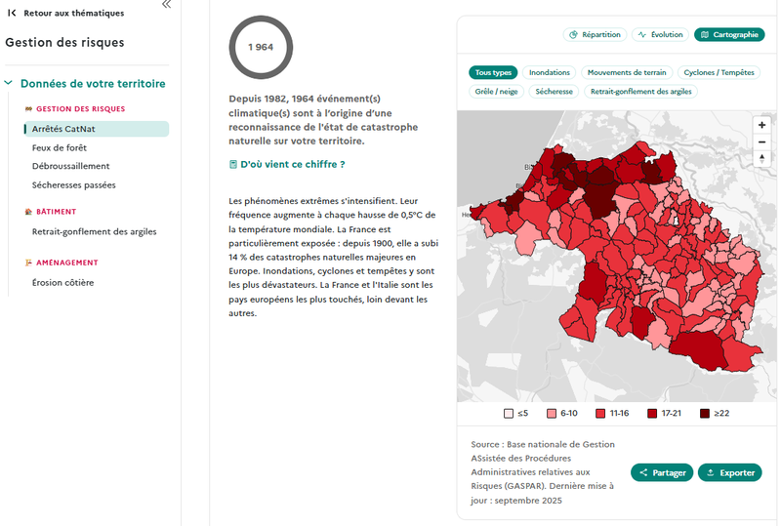Filter map by Retrait-gonflement des argiles chip
The width and height of the screenshot is (781, 526).
click(641, 91)
